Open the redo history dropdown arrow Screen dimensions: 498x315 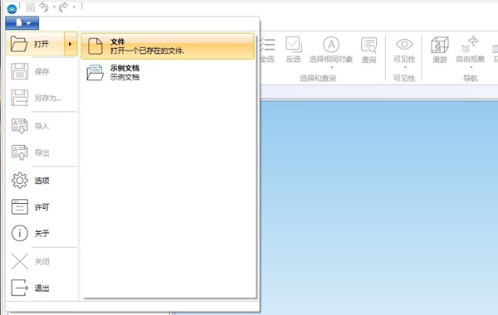tap(74, 7)
